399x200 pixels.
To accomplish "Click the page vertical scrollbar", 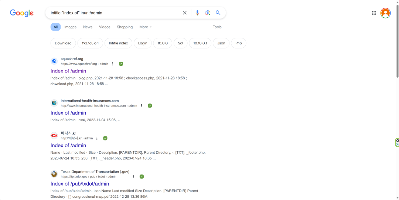I will [x=398, y=41].
